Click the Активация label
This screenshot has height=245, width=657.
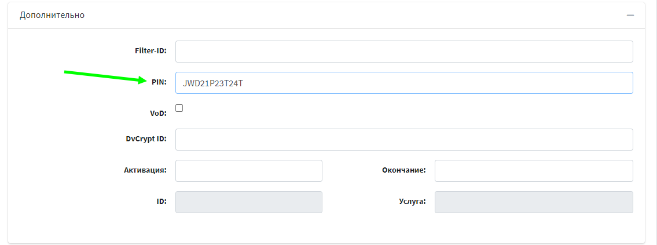coord(145,170)
